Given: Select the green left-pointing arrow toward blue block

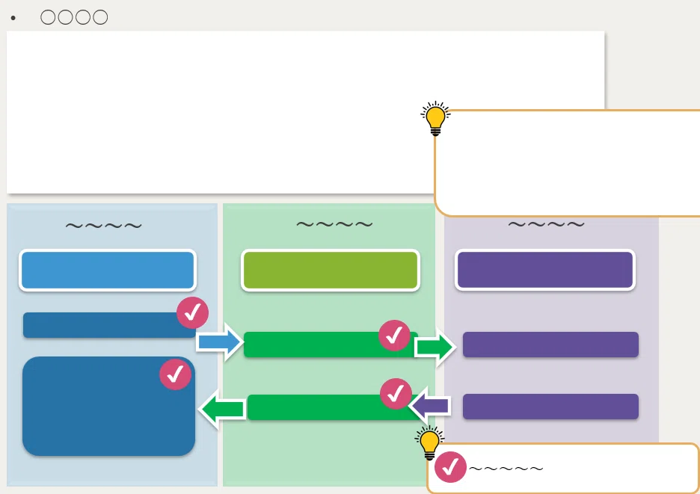Looking at the screenshot, I should click(x=222, y=409).
